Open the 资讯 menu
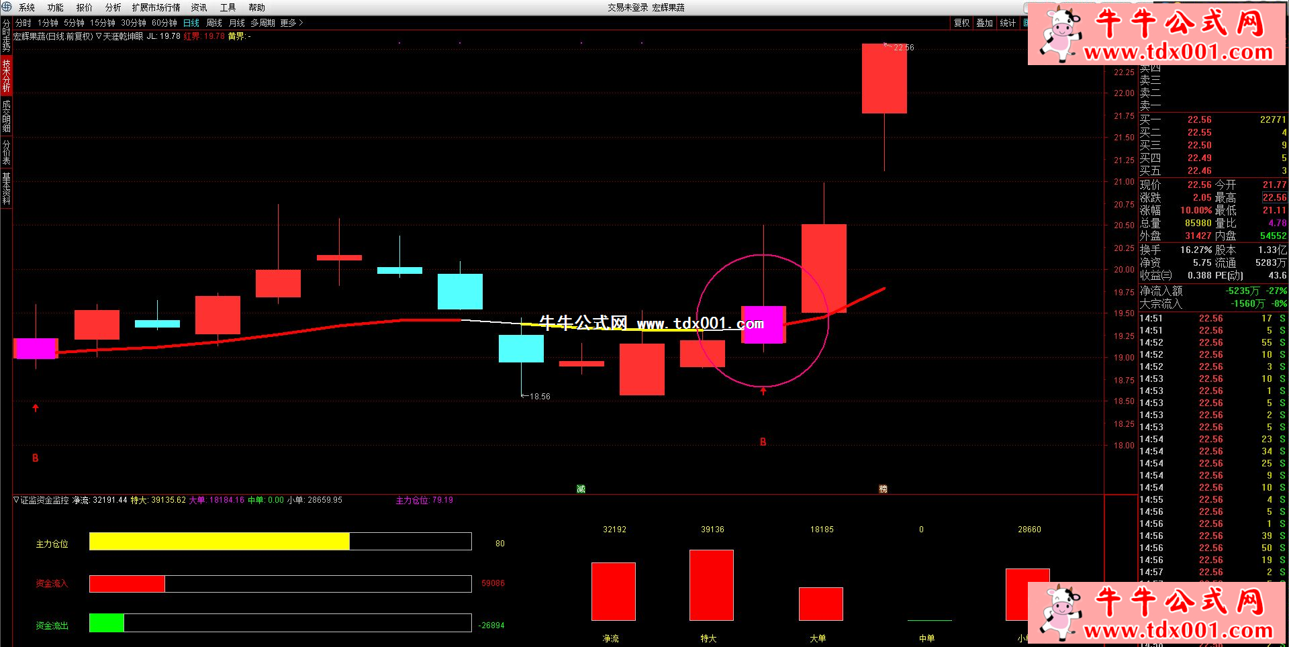1289x647 pixels. (199, 7)
